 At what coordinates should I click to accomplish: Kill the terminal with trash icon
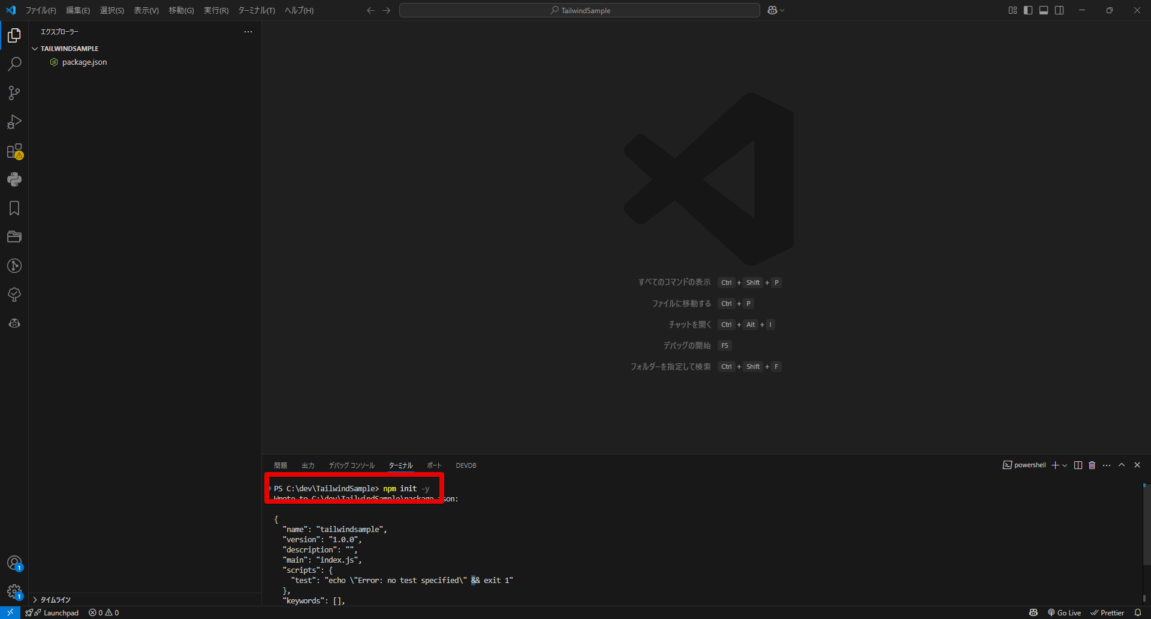coord(1092,465)
